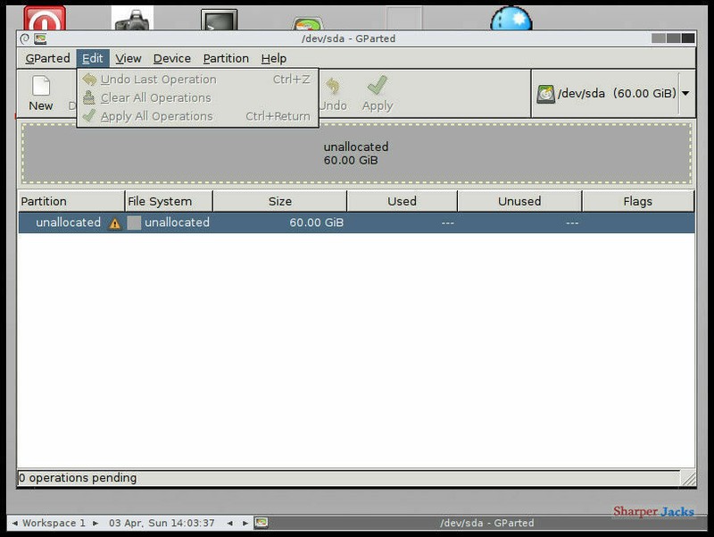Click the swirl window menu icon in title bar

(25, 38)
